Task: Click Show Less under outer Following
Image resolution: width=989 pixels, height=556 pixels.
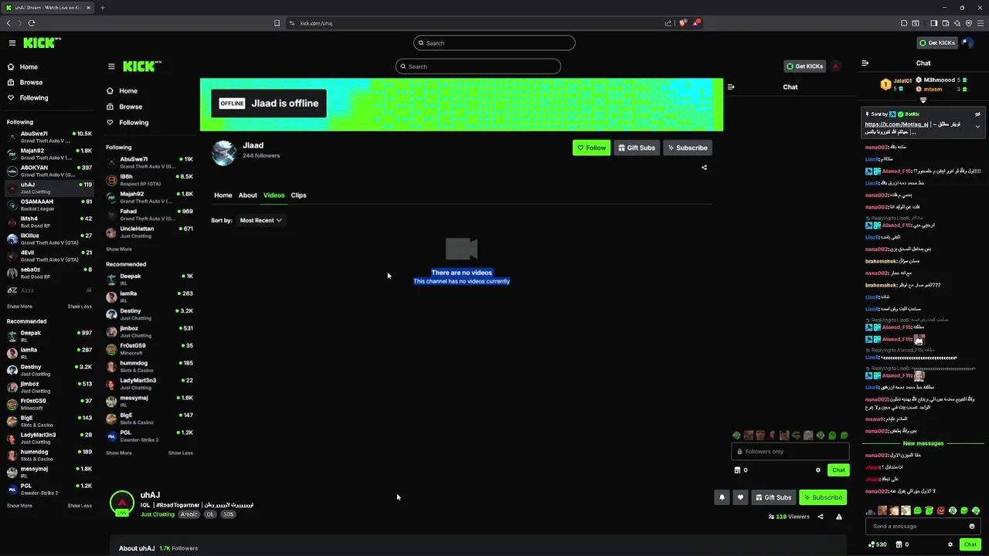Action: (x=80, y=307)
